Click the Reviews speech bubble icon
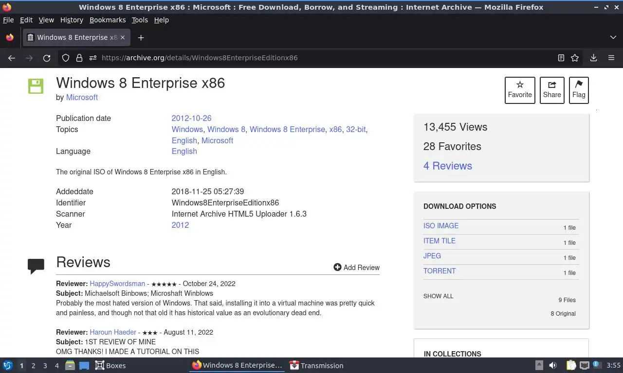623x373 pixels. coord(36,266)
